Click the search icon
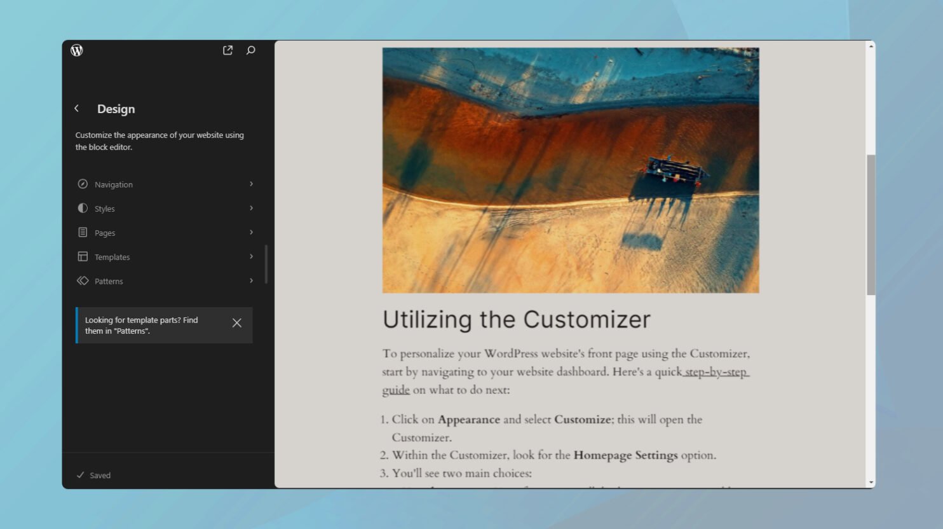The width and height of the screenshot is (943, 529). click(250, 50)
